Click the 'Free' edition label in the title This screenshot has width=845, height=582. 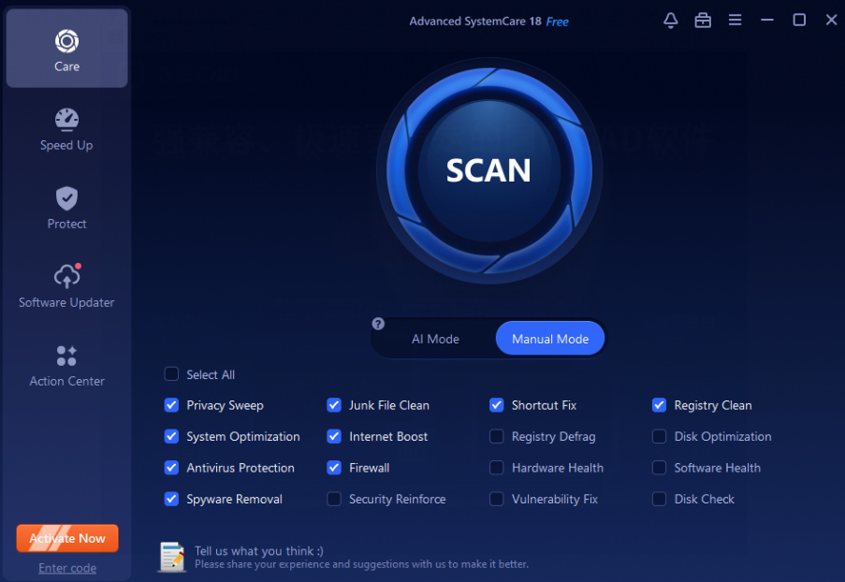[x=557, y=22]
